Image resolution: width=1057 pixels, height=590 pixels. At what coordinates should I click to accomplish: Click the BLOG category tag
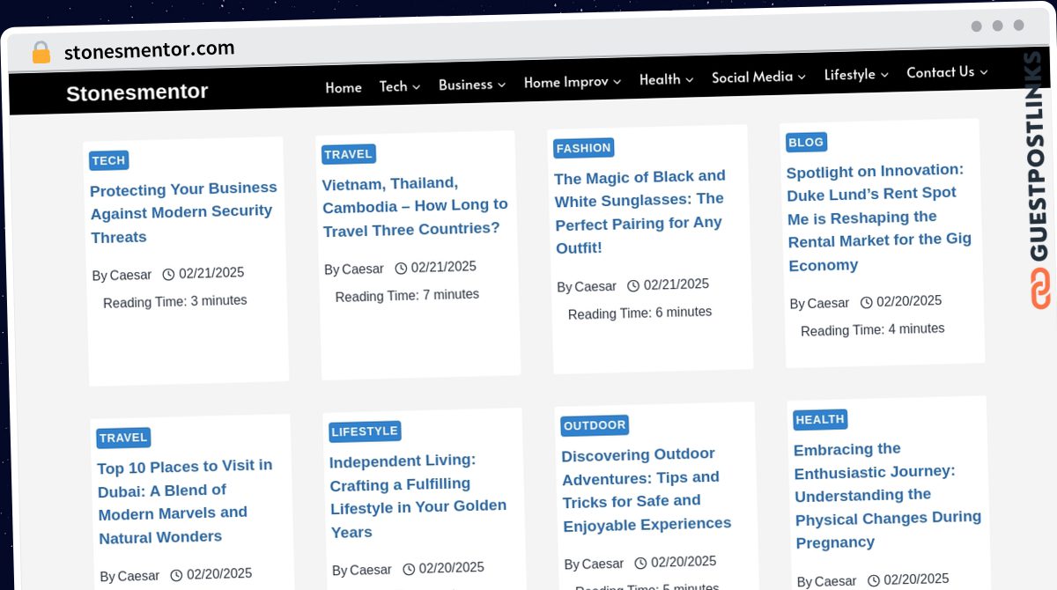coord(806,142)
